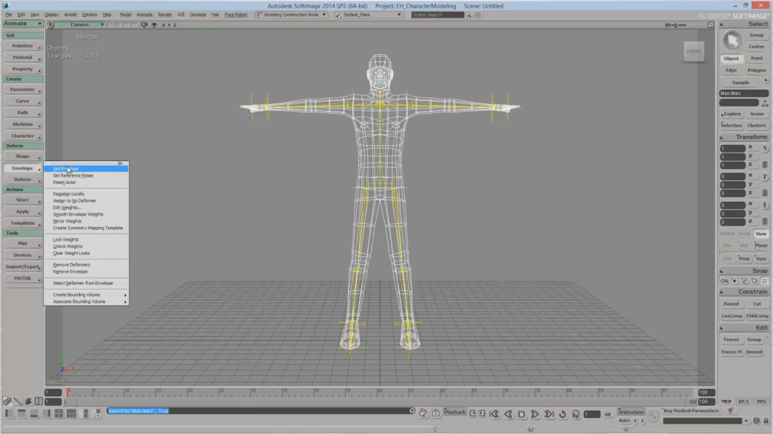Open the Camera view dropdown
Image resolution: width=773 pixels, height=434 pixels.
tap(80, 25)
